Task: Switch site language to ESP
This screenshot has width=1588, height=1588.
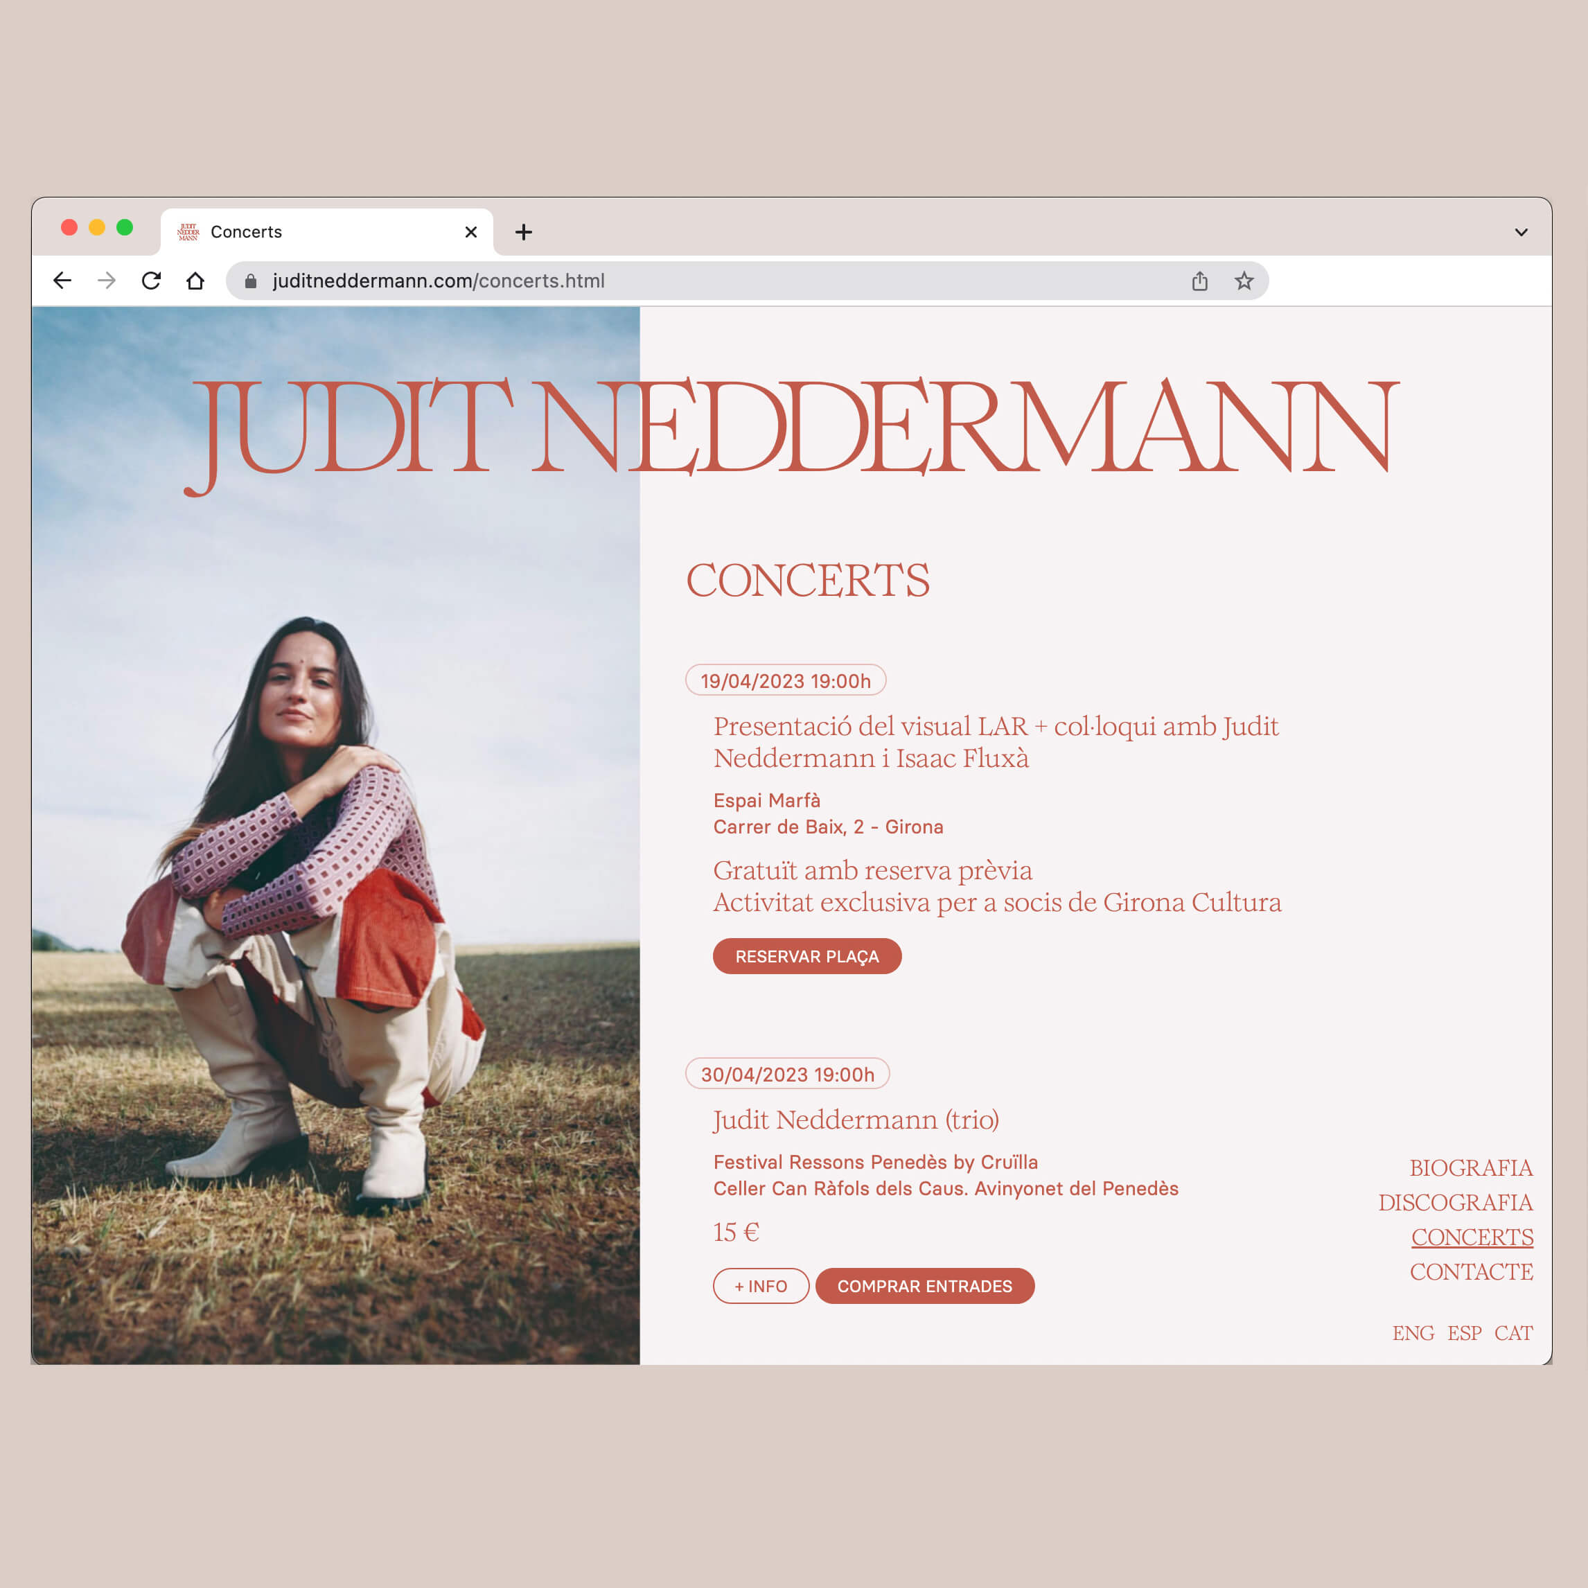Action: tap(1465, 1333)
